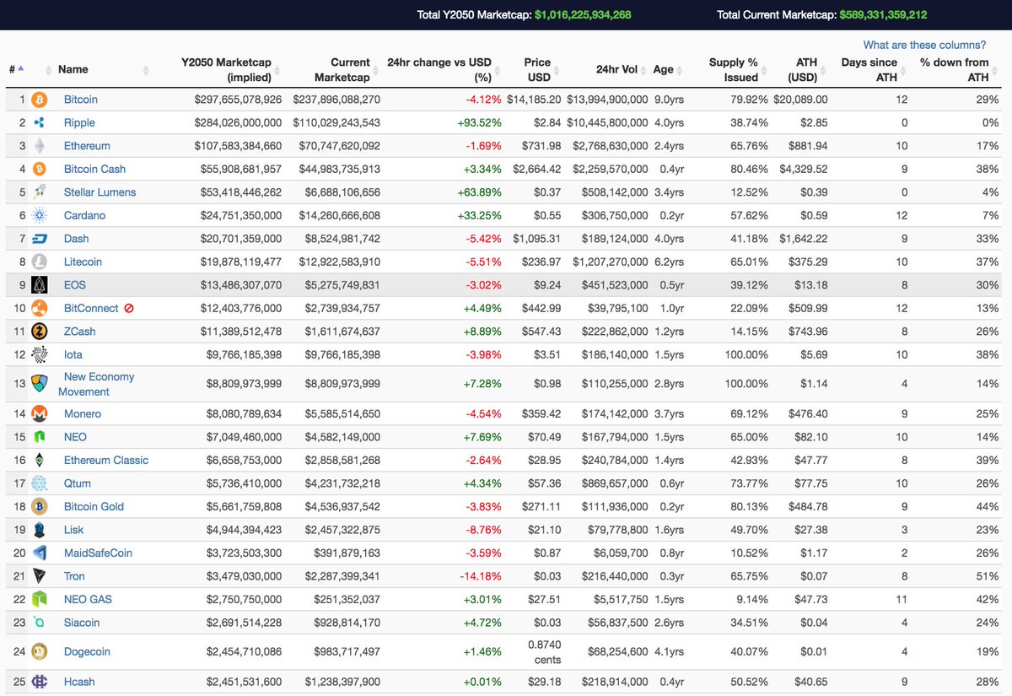Screen dimensions: 1012x696
Task: Sort by Current Marketcap column
Action: click(342, 69)
